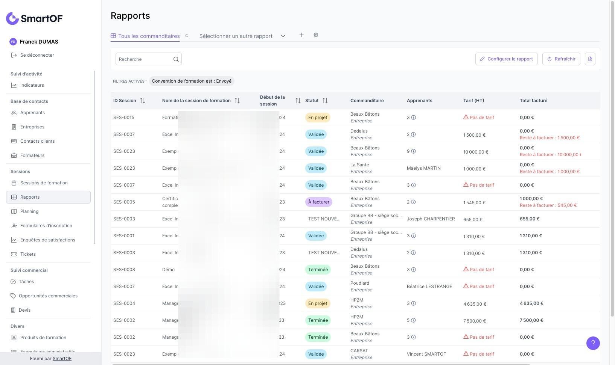Viewport: 615px width, 365px height.
Task: Click Configurer le rapport button
Action: click(x=507, y=59)
